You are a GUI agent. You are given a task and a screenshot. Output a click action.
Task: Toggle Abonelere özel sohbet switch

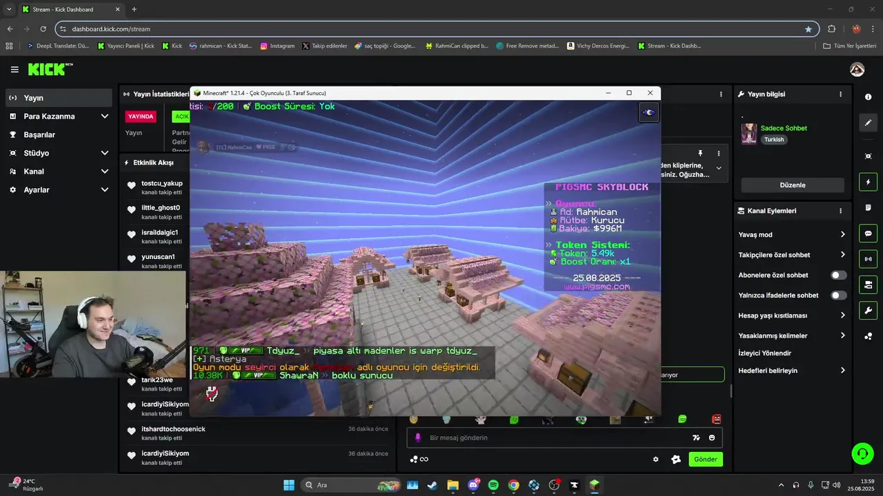coord(838,275)
